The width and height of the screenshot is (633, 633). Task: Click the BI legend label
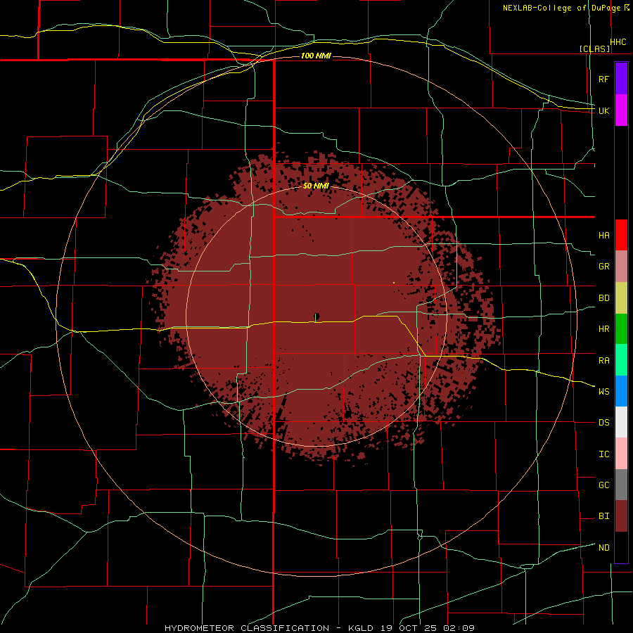tap(603, 516)
